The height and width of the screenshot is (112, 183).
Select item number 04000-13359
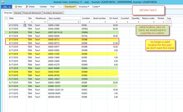(54, 54)
